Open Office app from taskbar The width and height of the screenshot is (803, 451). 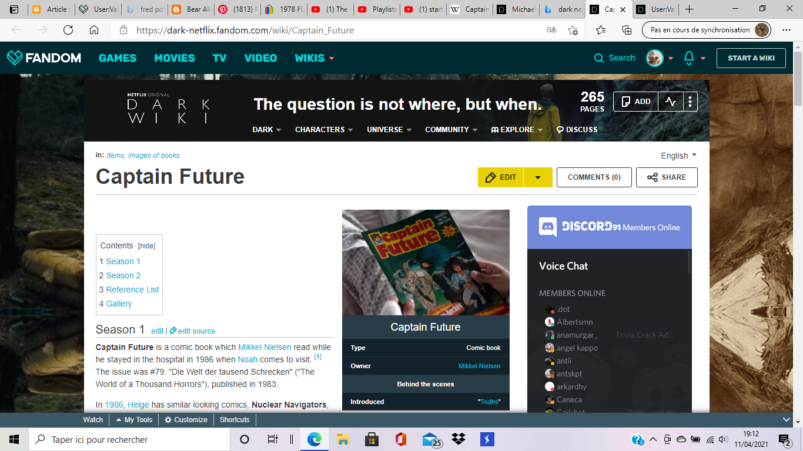(x=401, y=439)
